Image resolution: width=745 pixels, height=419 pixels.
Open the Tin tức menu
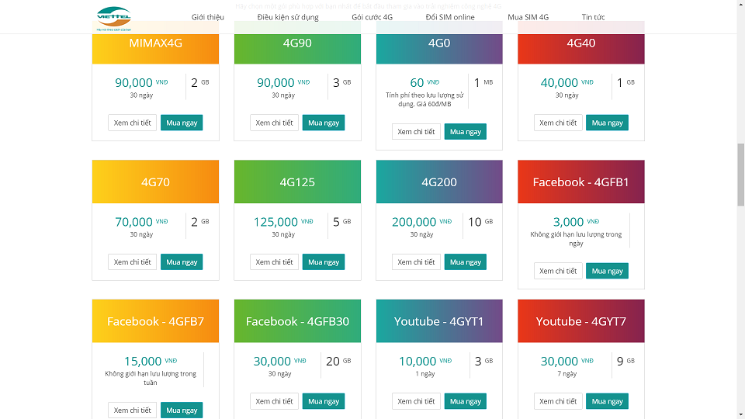[x=593, y=17]
